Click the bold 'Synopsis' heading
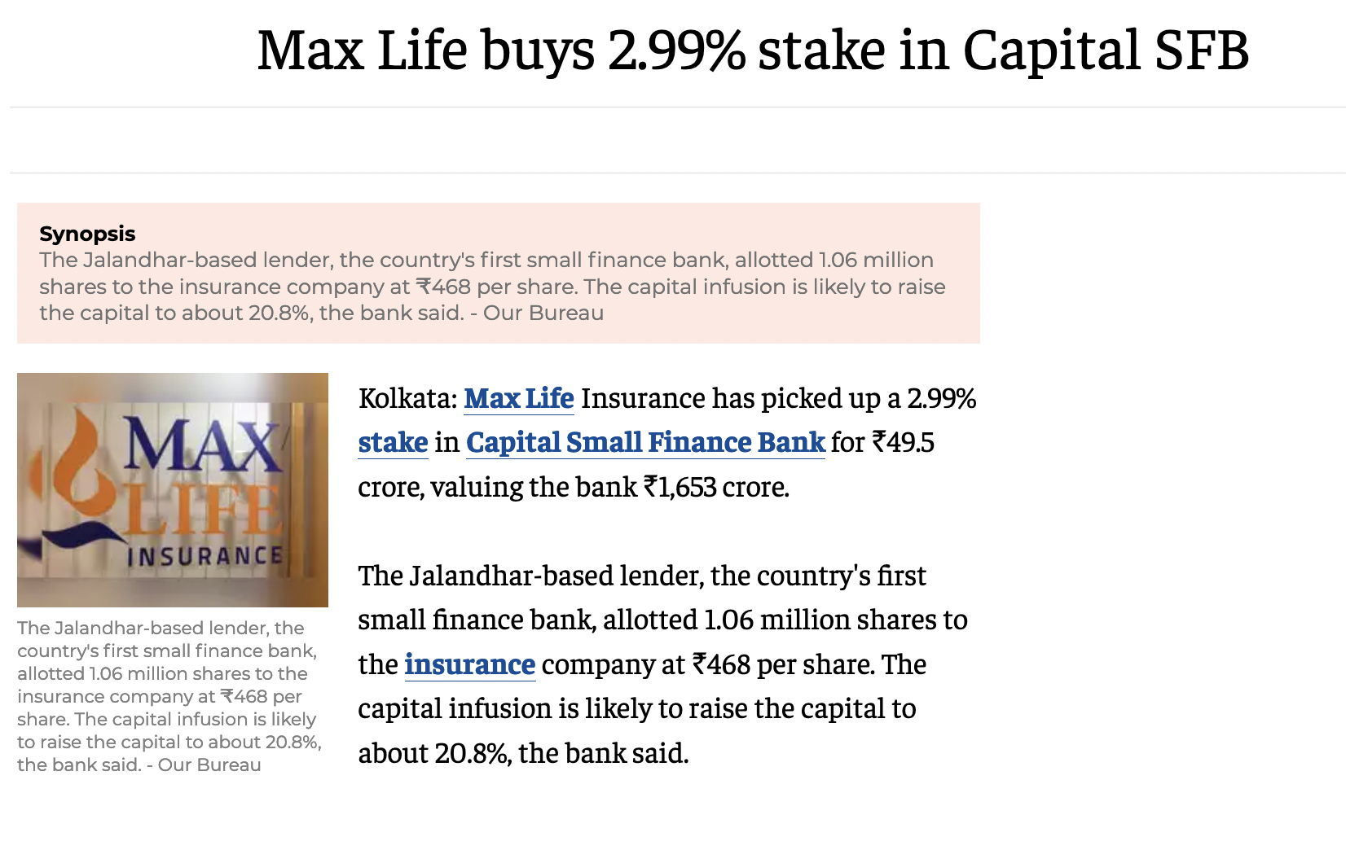 [x=87, y=234]
